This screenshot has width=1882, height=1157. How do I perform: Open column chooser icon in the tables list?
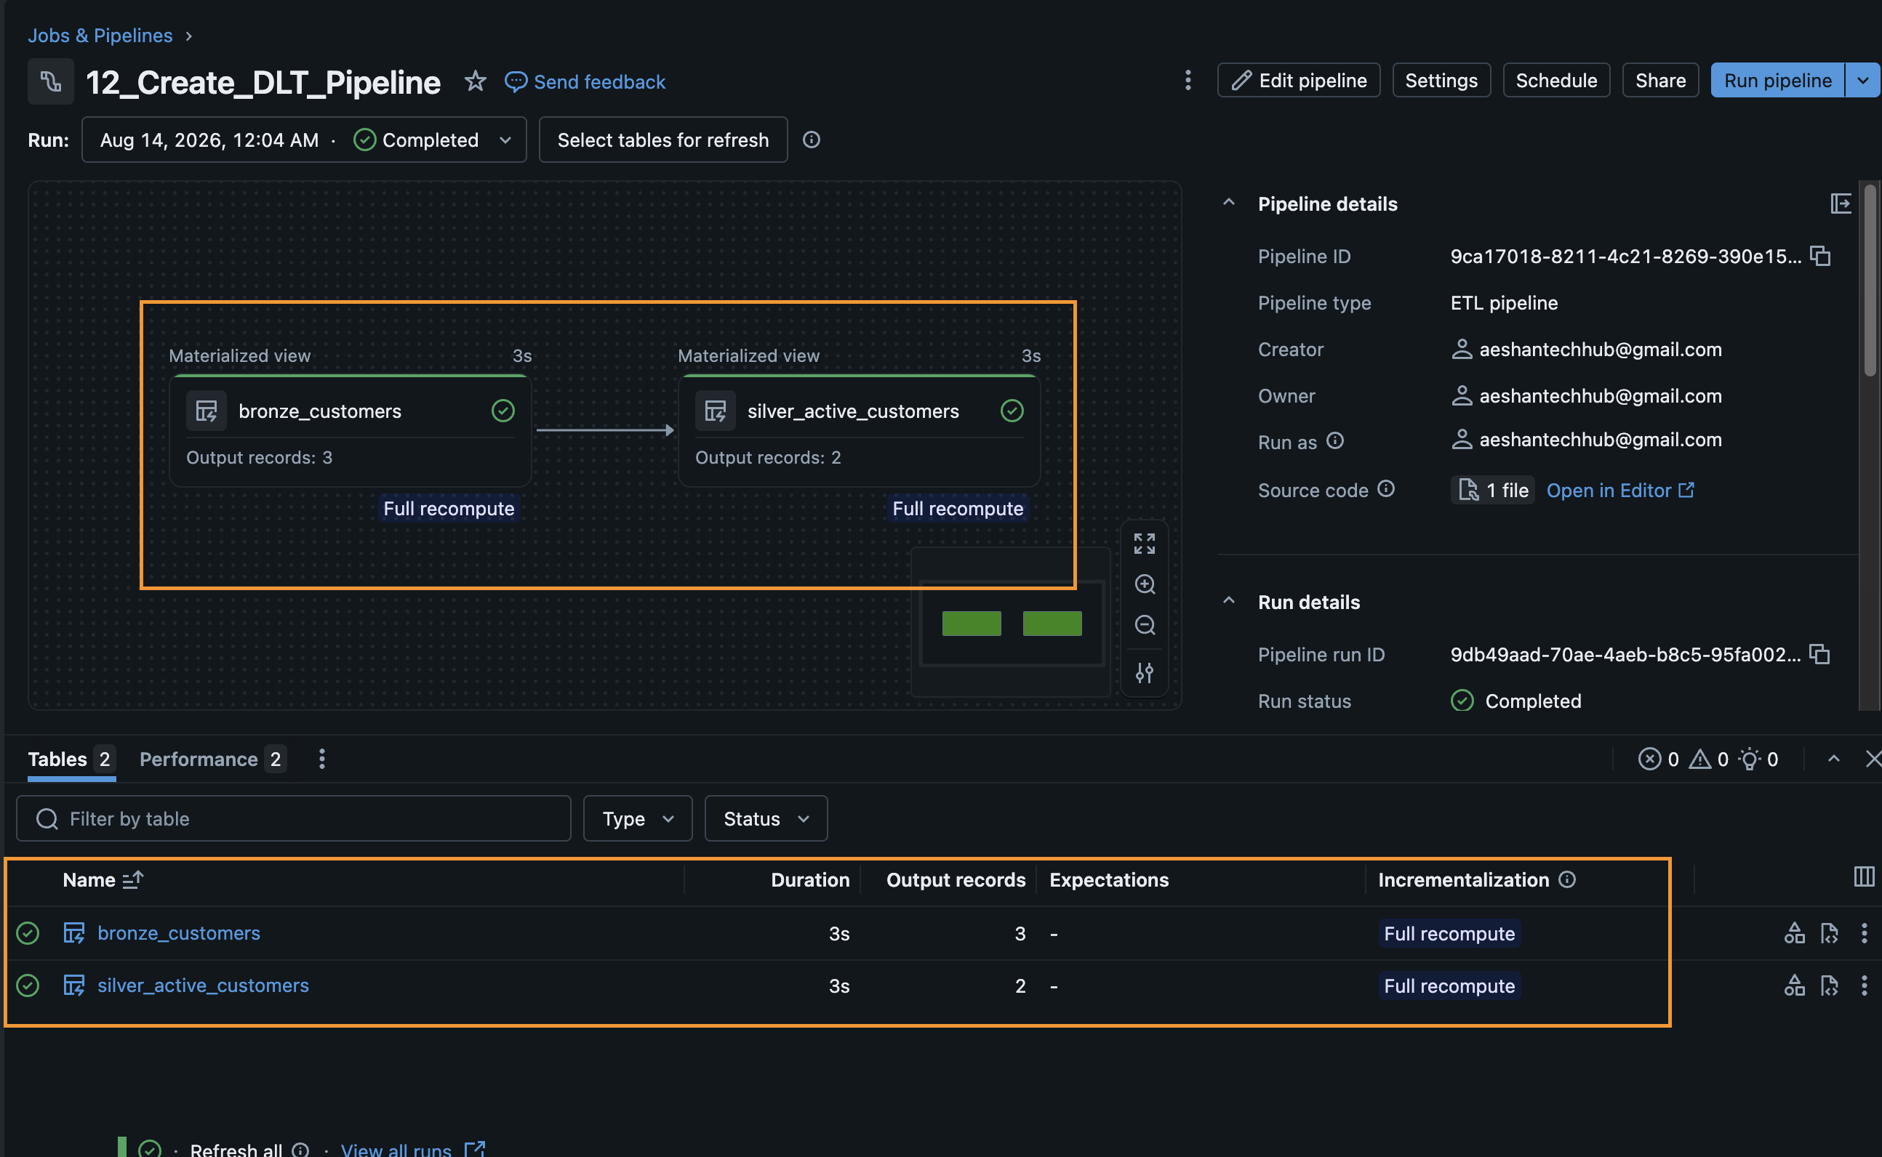click(x=1864, y=876)
